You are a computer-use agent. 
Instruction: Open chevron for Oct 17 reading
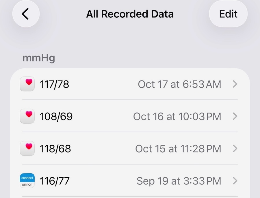coord(235,84)
